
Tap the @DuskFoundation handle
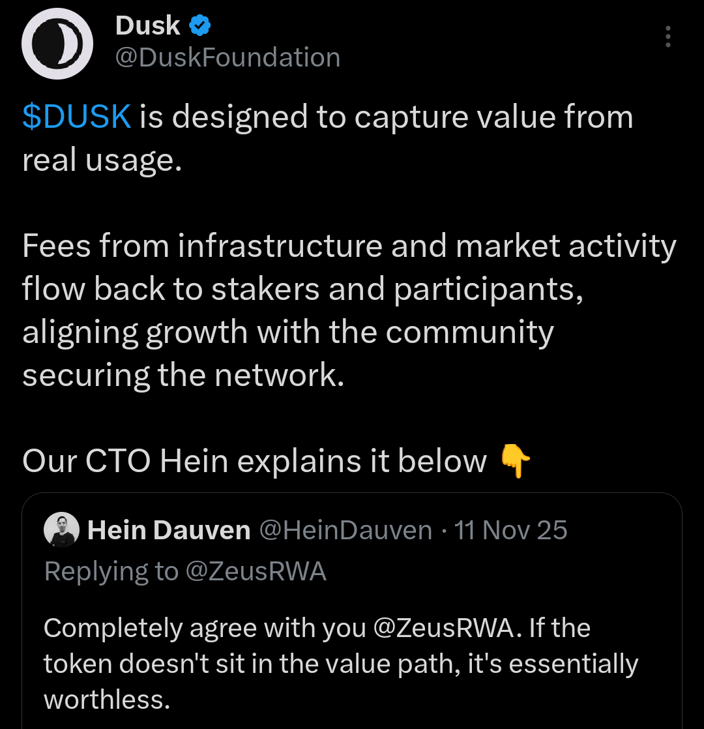(227, 57)
